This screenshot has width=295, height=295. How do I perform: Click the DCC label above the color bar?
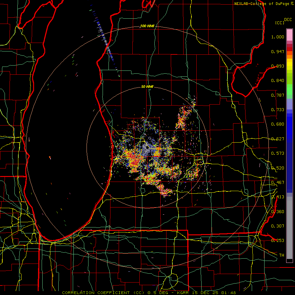[288, 20]
